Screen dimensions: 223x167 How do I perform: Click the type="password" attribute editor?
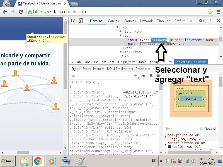[154, 40]
